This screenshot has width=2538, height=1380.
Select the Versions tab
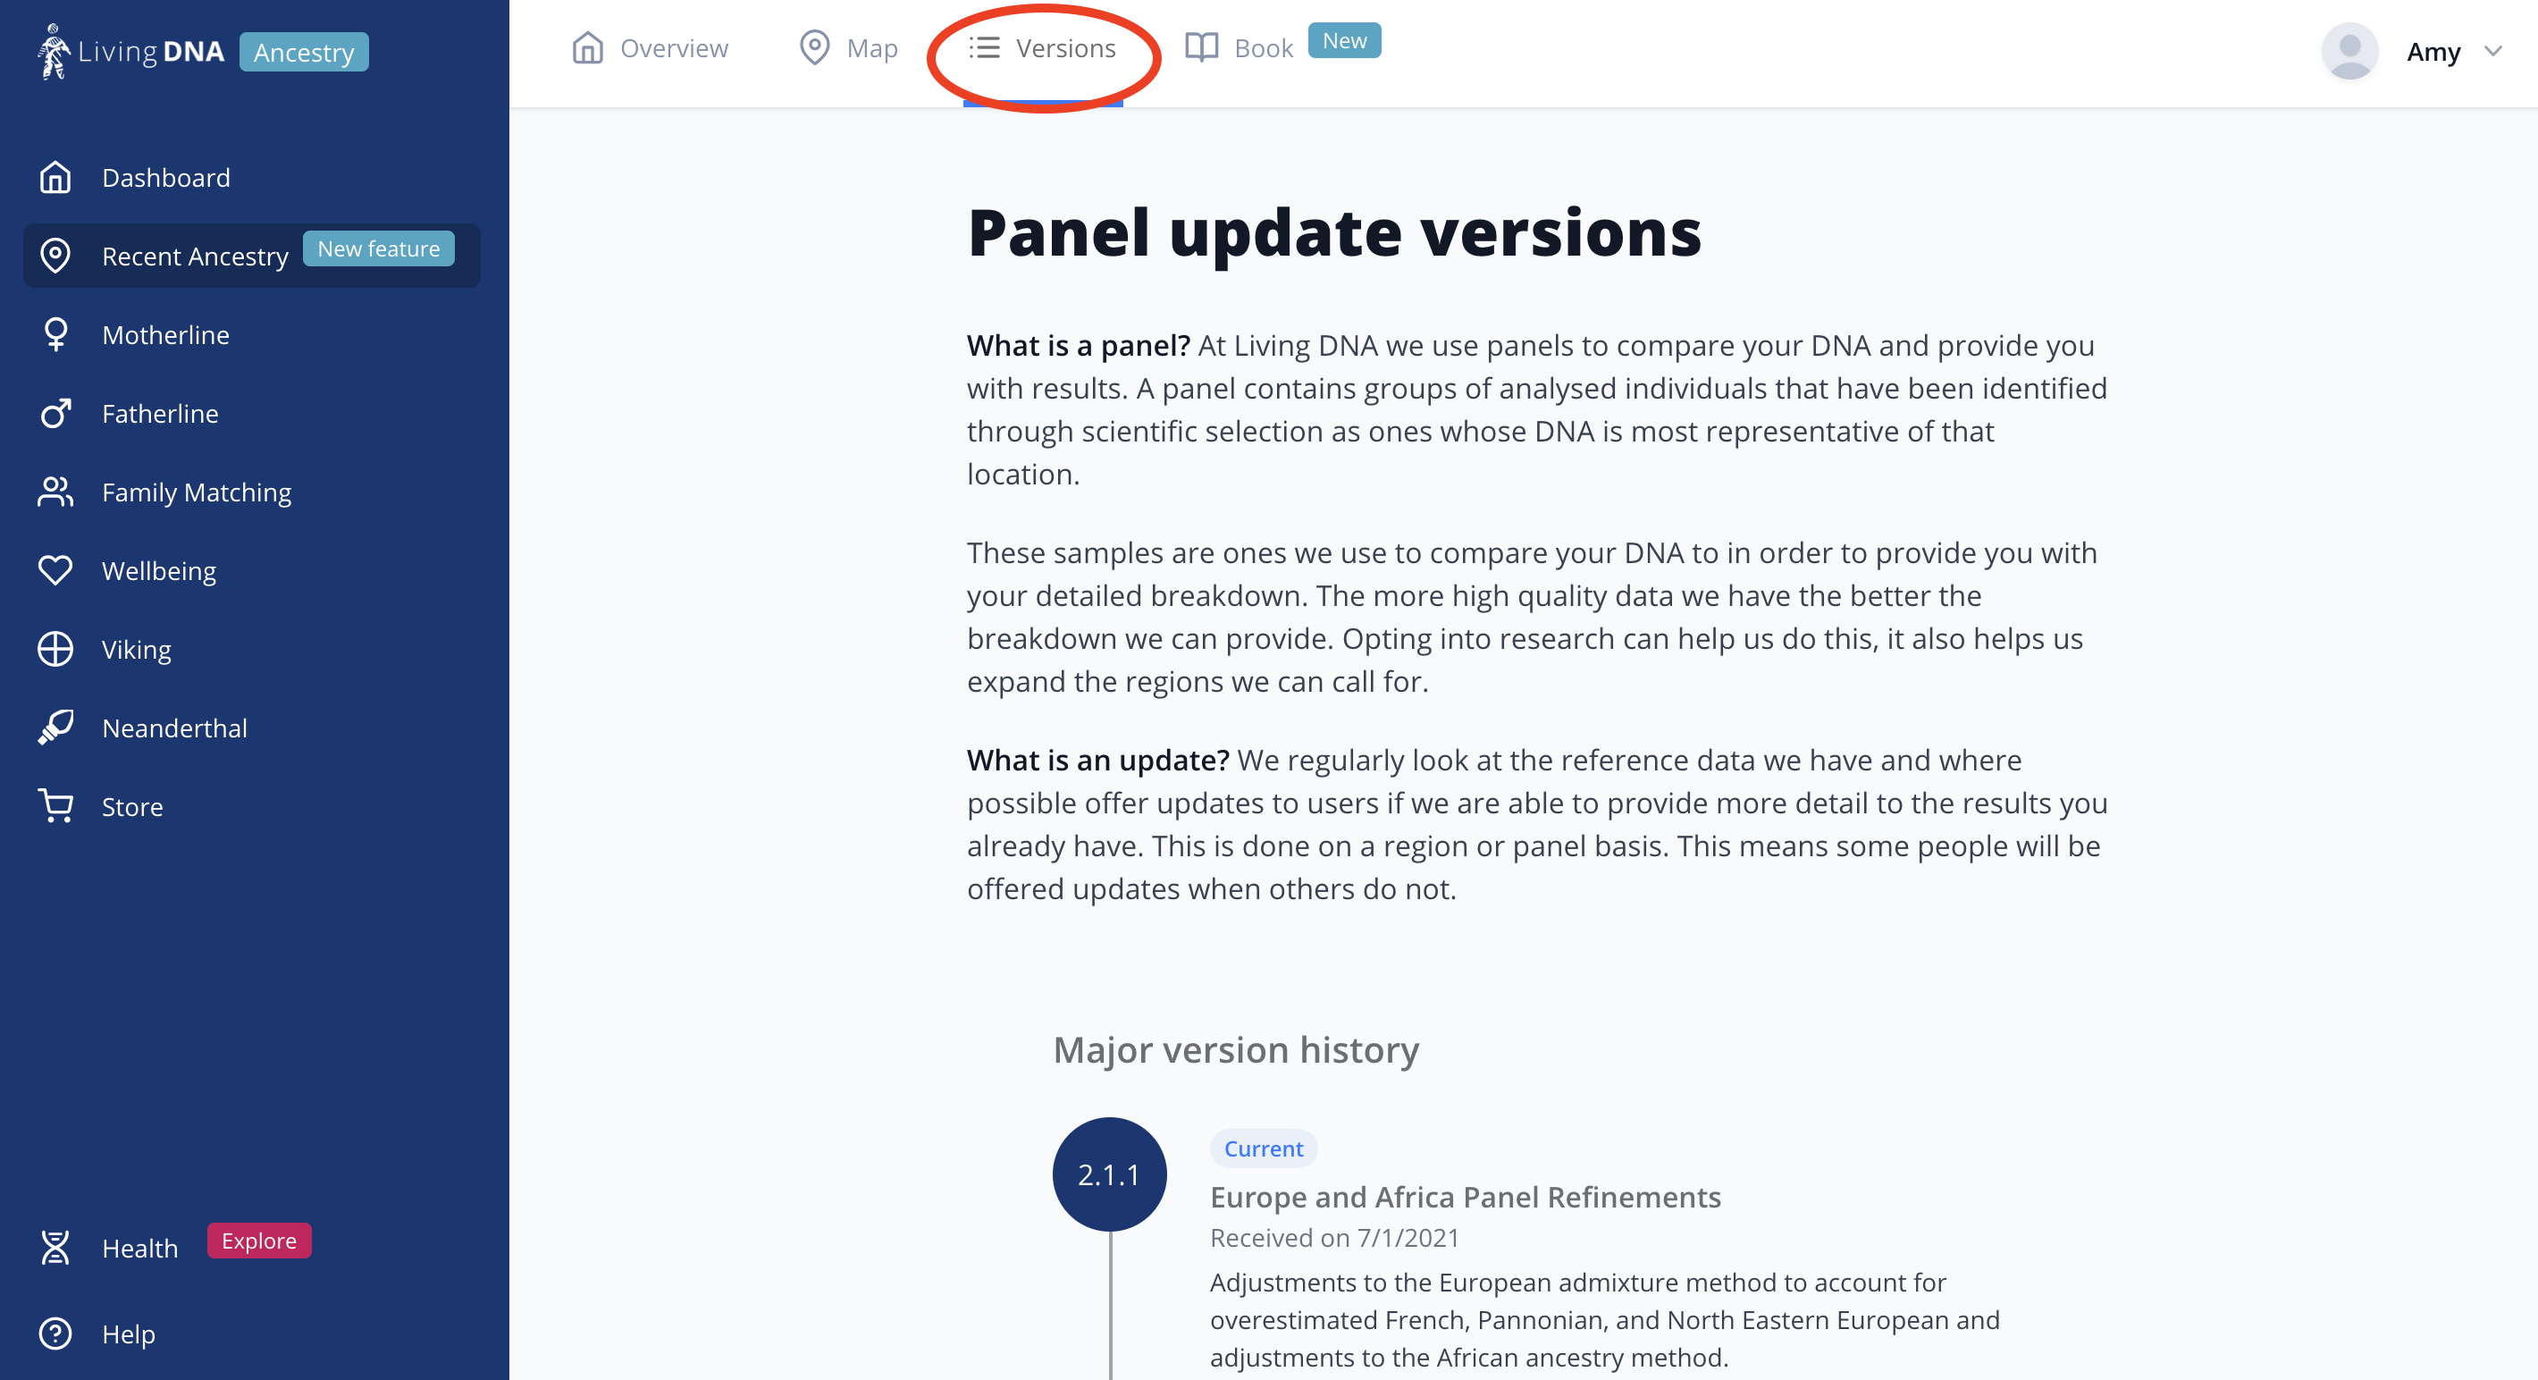point(1042,48)
